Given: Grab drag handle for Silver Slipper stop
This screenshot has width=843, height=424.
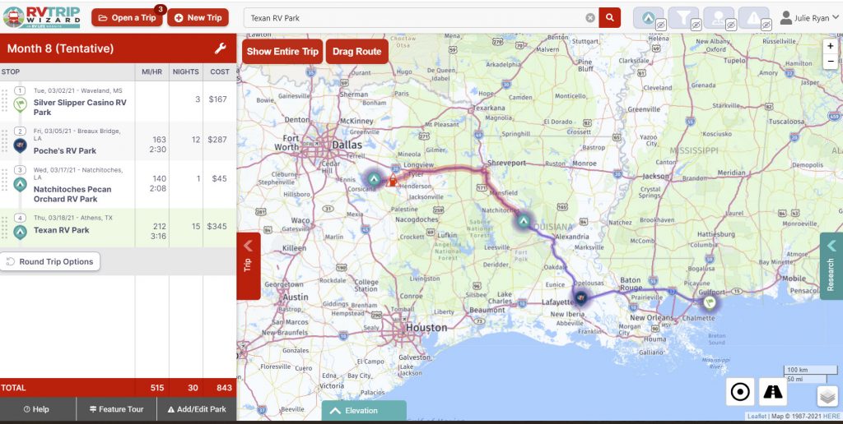Looking at the screenshot, I should pos(4,100).
